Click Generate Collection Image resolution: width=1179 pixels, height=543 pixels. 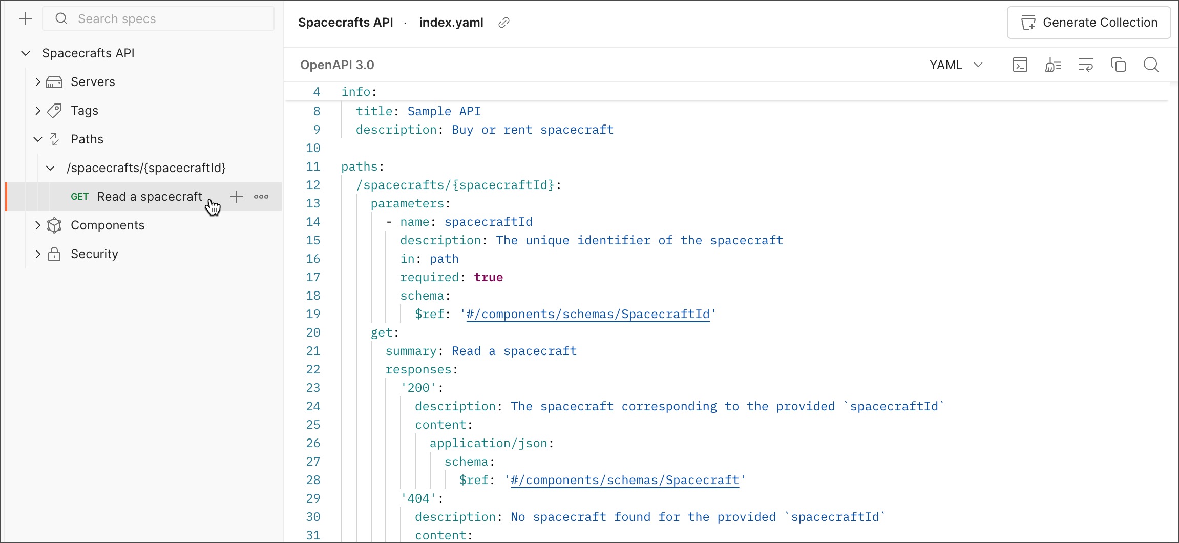point(1089,23)
